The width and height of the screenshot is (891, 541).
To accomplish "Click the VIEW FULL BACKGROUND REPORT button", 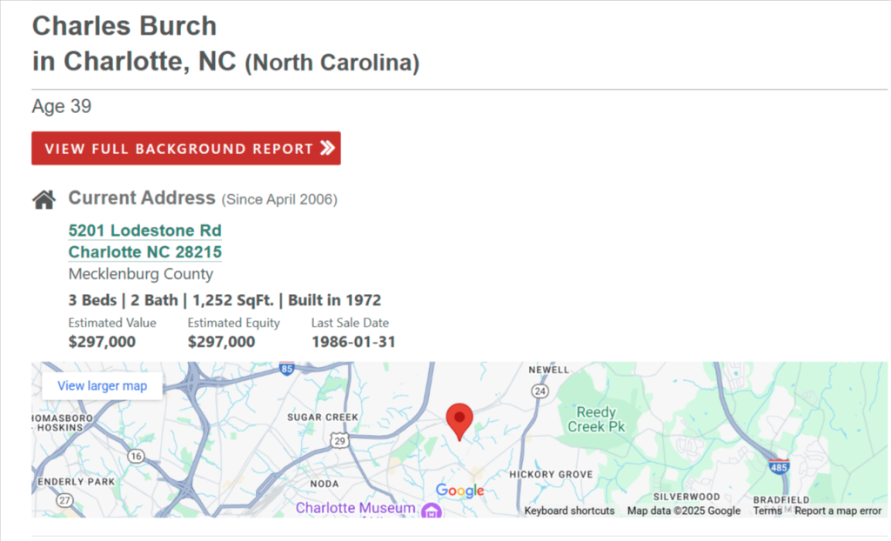I will 186,148.
